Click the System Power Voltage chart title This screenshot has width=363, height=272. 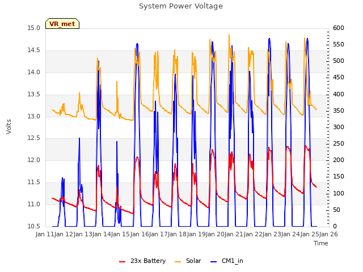click(x=181, y=6)
